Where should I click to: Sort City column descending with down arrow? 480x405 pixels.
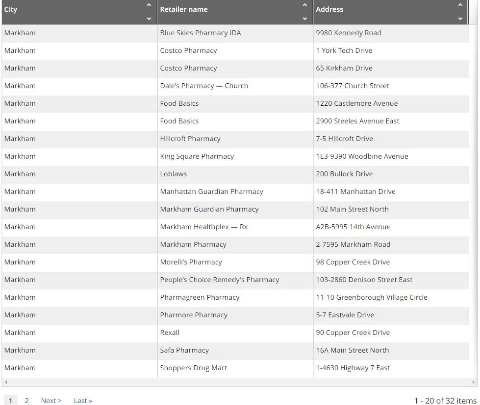click(149, 19)
